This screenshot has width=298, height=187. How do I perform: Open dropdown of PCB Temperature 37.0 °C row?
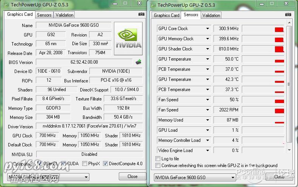click(x=207, y=69)
